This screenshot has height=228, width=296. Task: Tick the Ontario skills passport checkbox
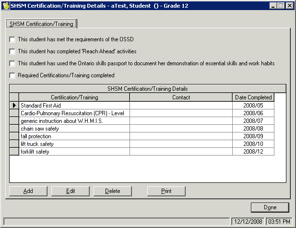coord(12,63)
